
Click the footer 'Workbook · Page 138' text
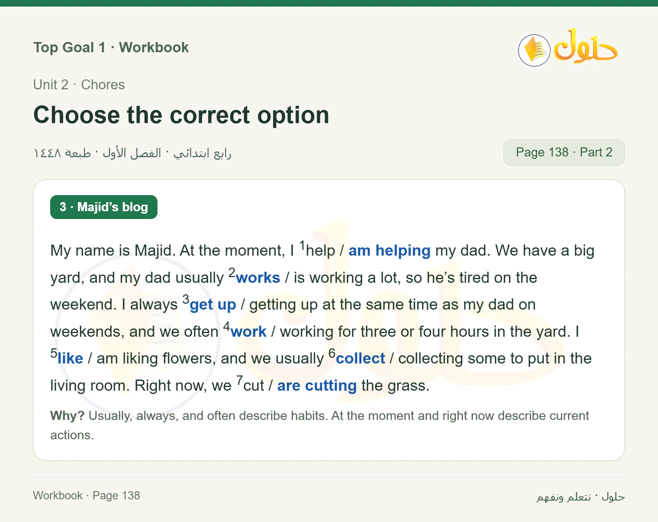pyautogui.click(x=86, y=496)
